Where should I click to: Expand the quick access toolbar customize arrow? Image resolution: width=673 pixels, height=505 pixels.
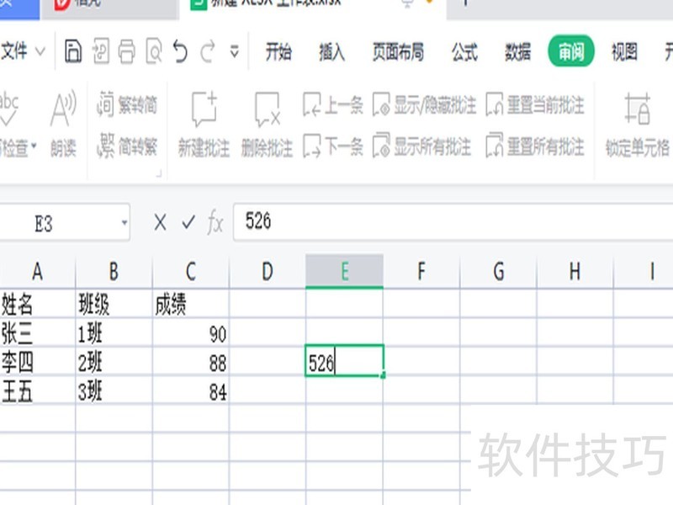point(235,51)
